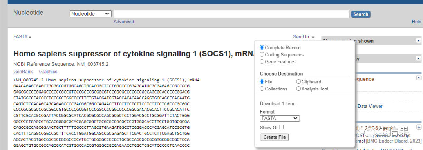Collapse the related articles panel arrow icon
423x150 pixels.
(x=418, y=126)
